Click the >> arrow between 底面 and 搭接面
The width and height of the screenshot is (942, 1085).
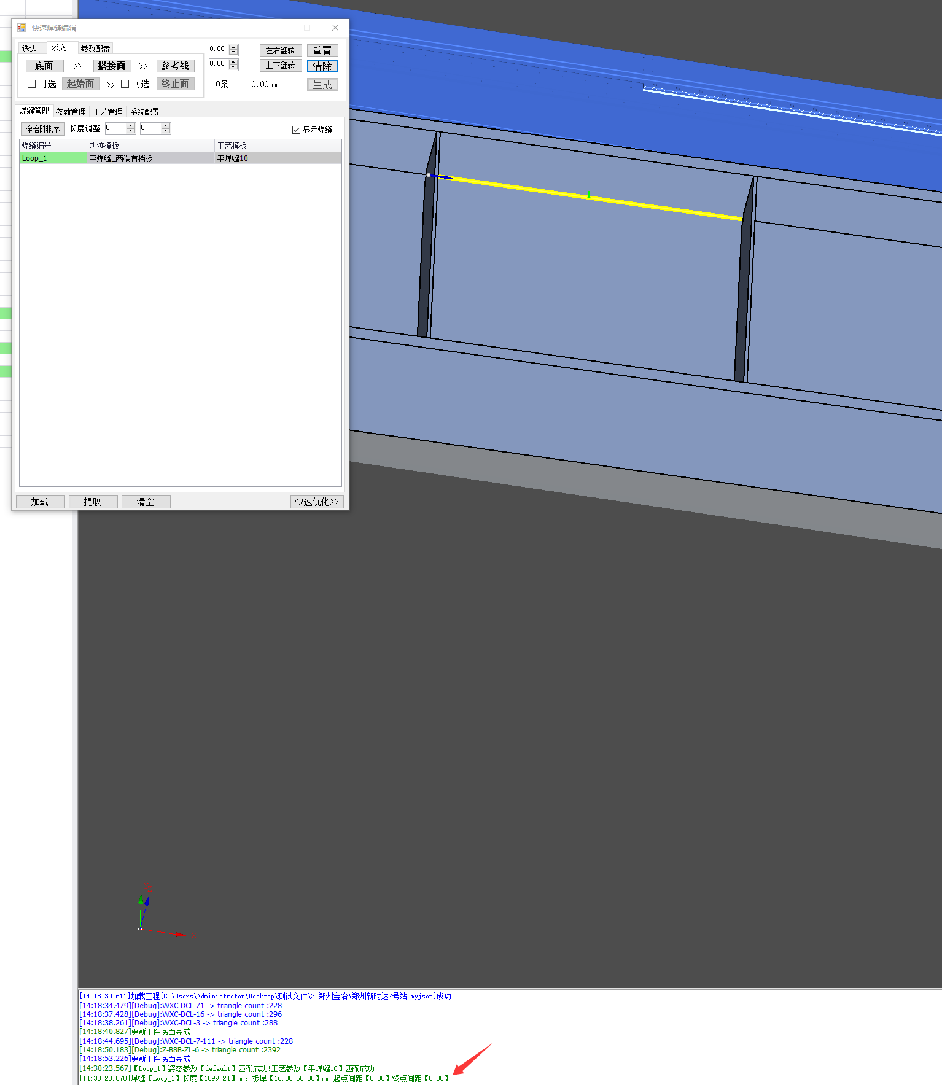pos(77,66)
